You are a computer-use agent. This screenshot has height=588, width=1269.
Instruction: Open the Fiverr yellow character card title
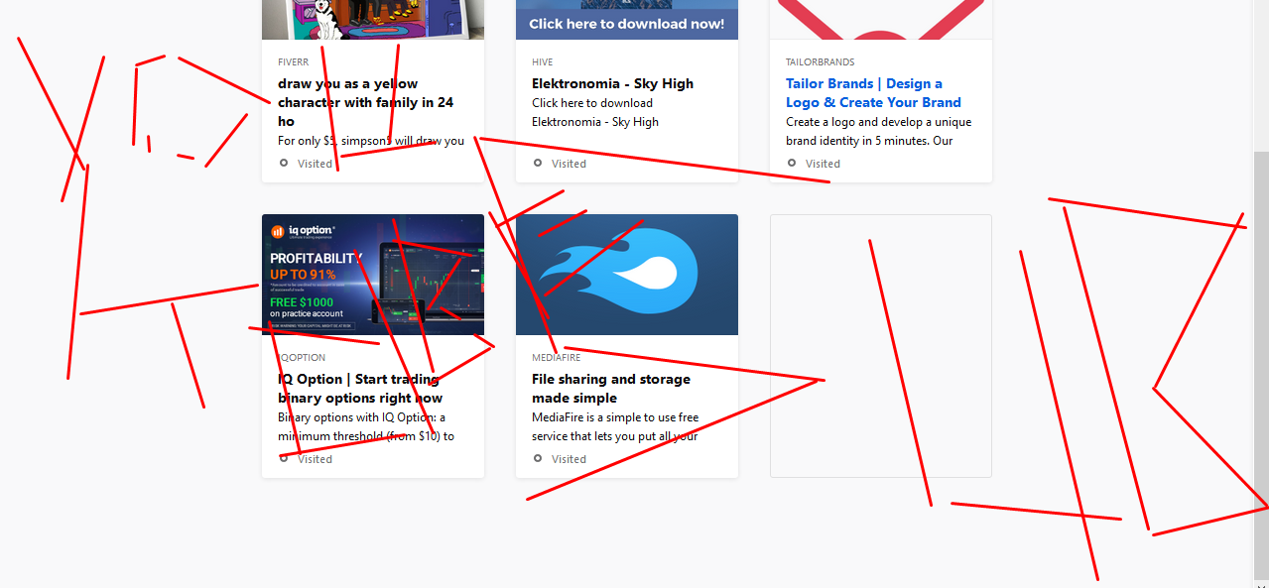pyautogui.click(x=366, y=102)
